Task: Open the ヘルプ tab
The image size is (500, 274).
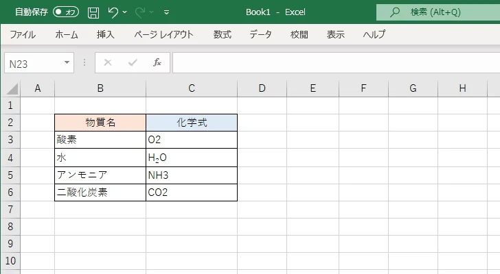Action: [374, 34]
